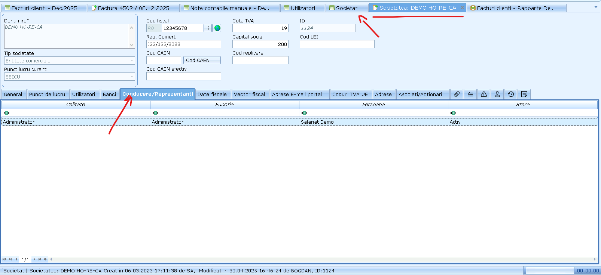
Task: Open the attachments paperclip tab
Action: [457, 94]
